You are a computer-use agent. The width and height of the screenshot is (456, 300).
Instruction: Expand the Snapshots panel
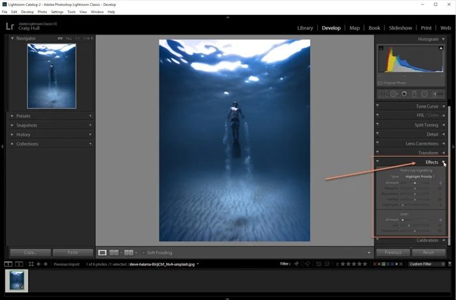coord(27,125)
